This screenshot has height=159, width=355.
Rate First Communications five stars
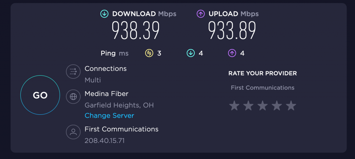click(x=291, y=106)
